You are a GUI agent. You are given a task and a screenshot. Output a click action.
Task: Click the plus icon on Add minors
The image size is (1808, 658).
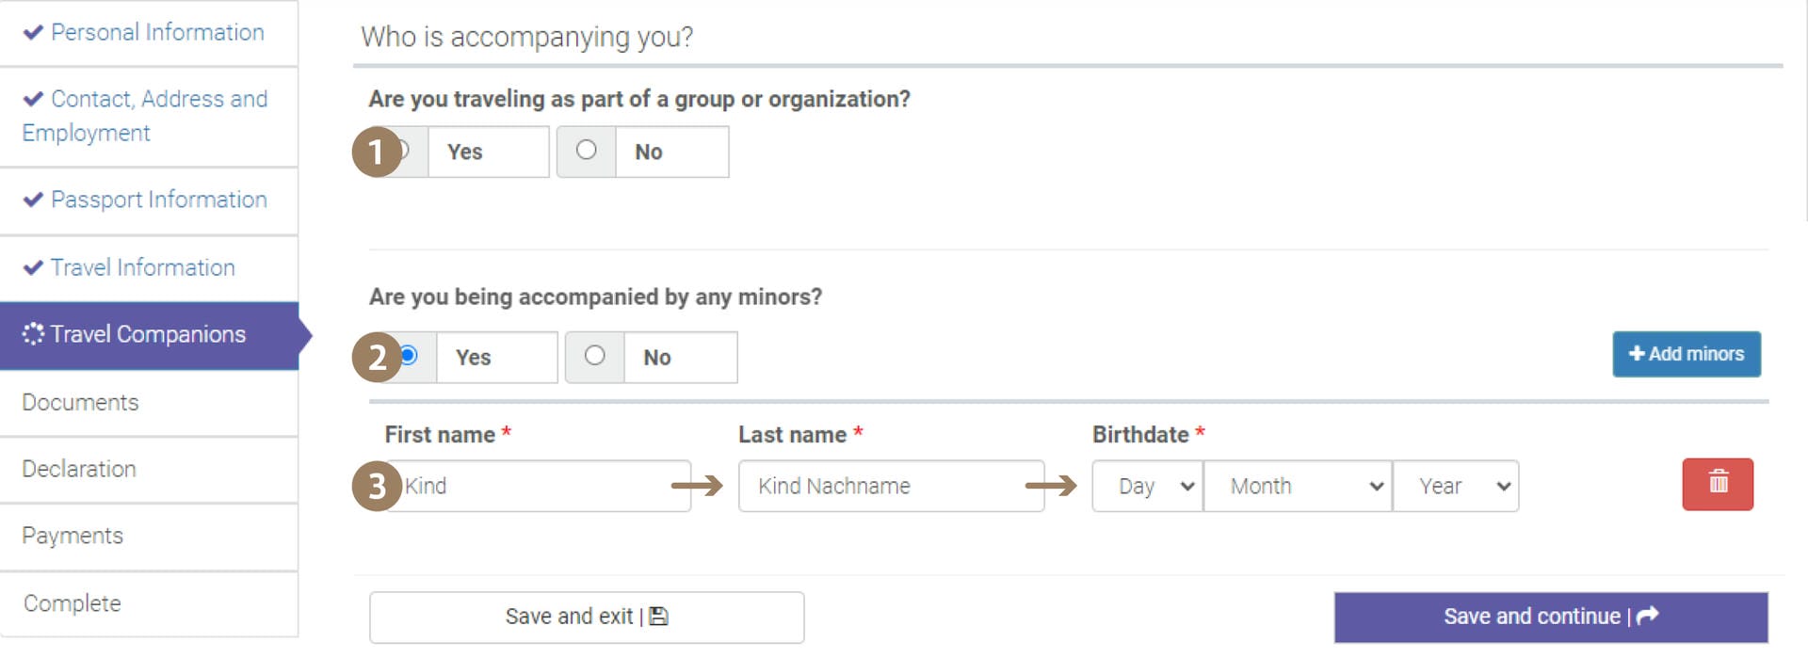[1637, 354]
